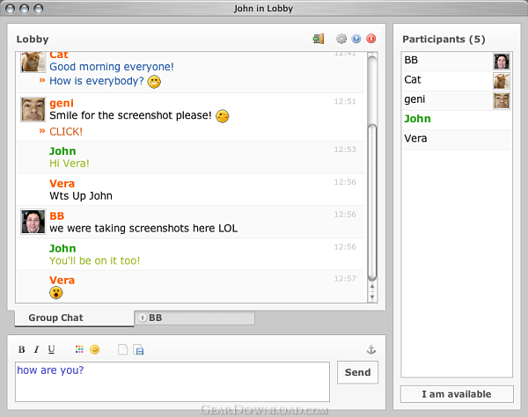Click geni's avatar in the chat
Image resolution: width=528 pixels, height=417 pixels.
point(33,110)
